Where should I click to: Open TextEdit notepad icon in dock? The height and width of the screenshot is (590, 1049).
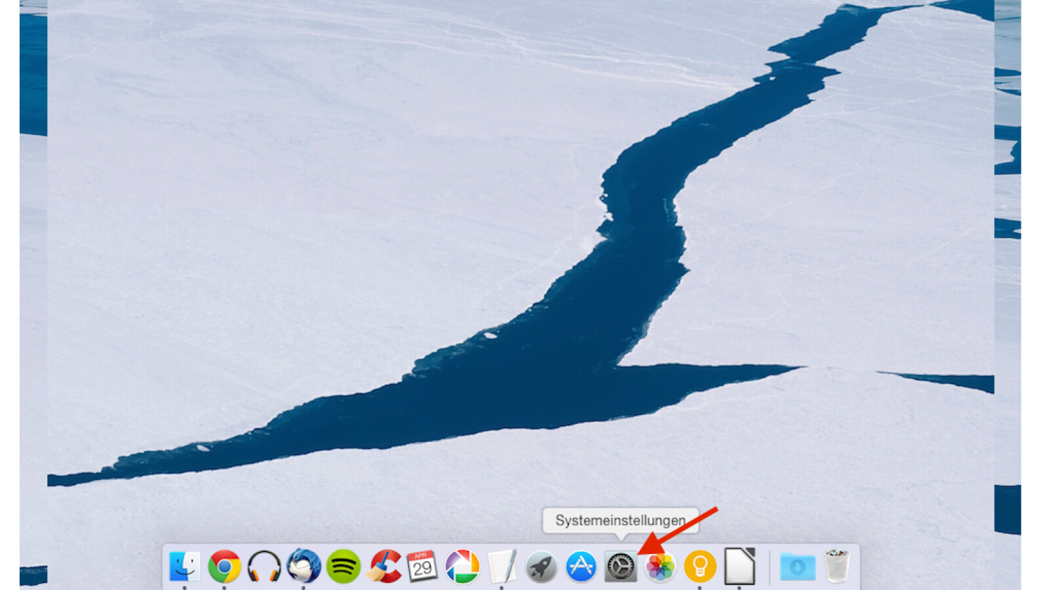502,566
